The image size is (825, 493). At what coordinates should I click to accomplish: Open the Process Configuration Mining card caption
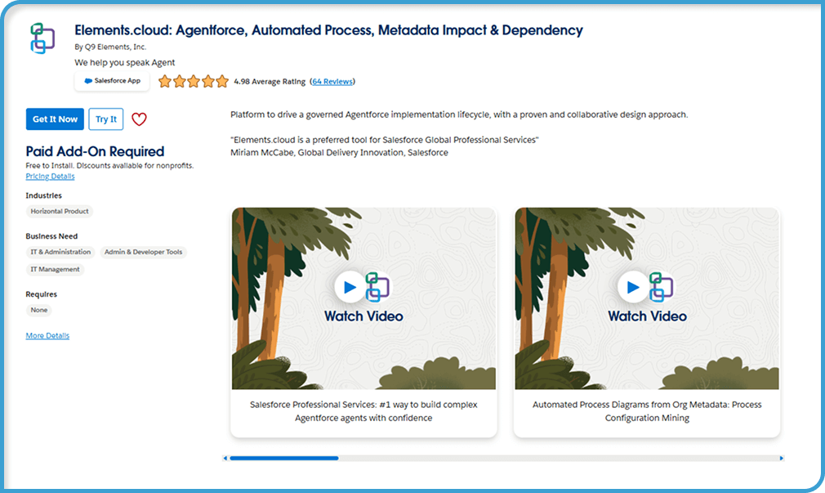[647, 411]
